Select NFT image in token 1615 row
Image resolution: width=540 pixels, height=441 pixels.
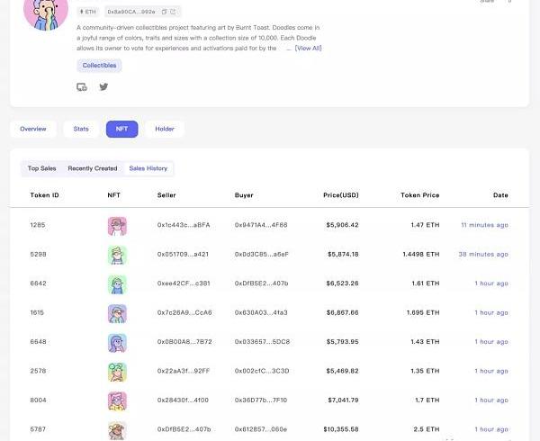tap(117, 313)
